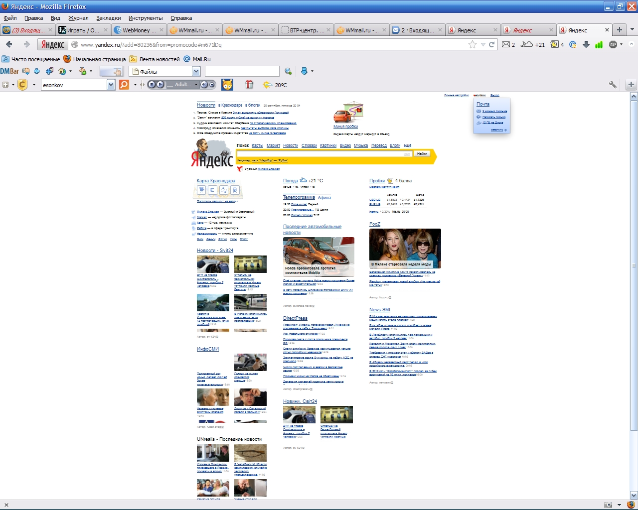Expand the blue download arrow dropdown on DMBar
The height and width of the screenshot is (510, 638).
tap(312, 71)
